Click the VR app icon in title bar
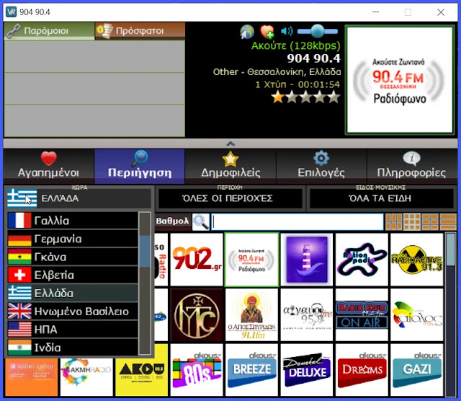Viewport: 461px width, 401px height. tap(12, 12)
